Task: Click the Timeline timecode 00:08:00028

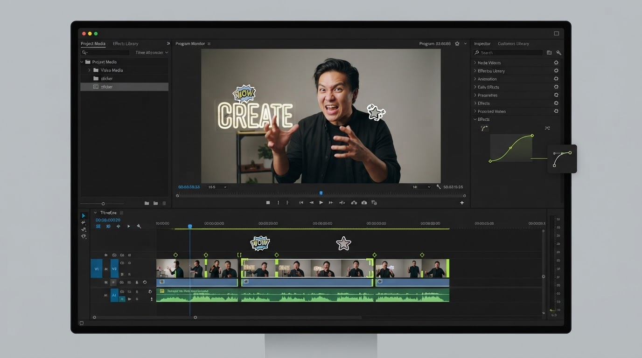Action: (108, 220)
